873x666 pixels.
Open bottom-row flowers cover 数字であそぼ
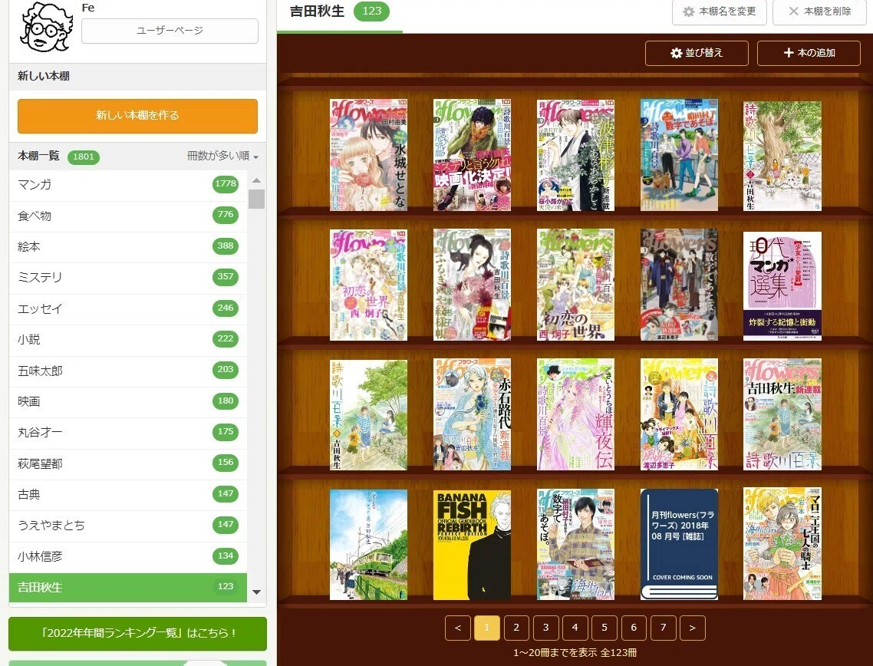[x=575, y=544]
